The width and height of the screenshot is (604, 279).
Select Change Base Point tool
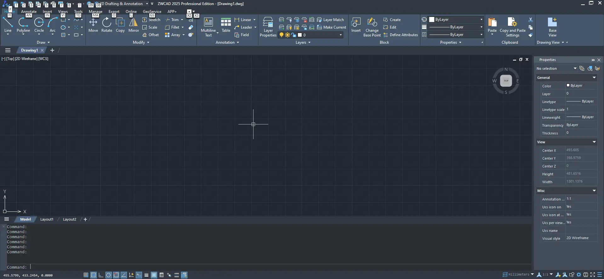point(372,27)
